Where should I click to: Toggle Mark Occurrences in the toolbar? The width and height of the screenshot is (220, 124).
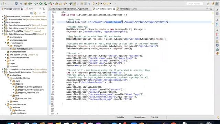tap(74, 4)
